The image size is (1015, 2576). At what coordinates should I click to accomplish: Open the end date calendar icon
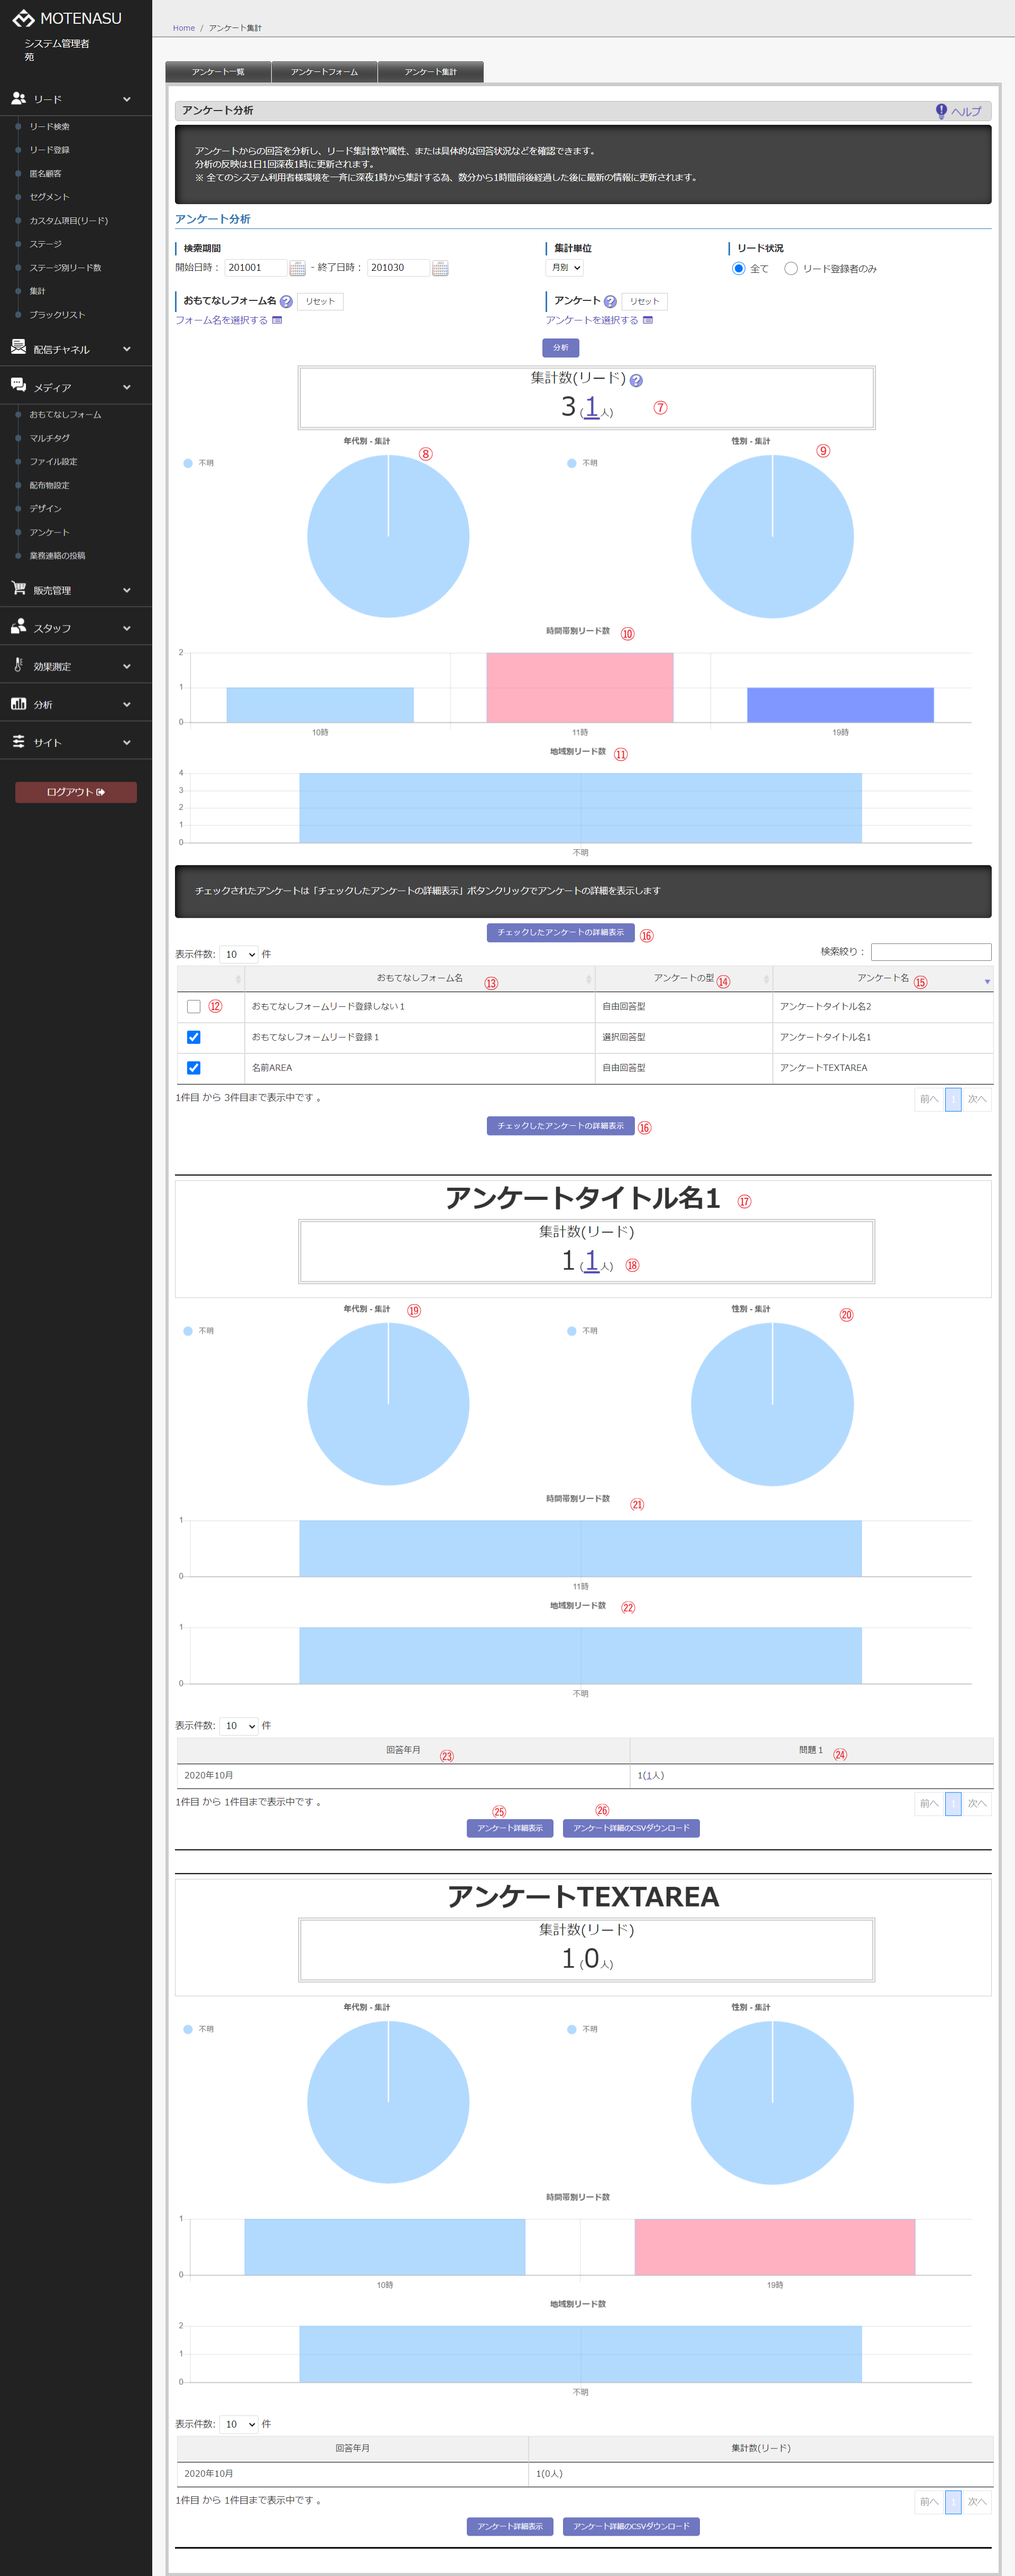[440, 268]
